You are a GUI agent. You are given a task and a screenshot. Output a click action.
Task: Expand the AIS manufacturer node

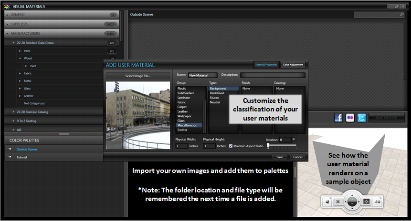click(x=14, y=130)
